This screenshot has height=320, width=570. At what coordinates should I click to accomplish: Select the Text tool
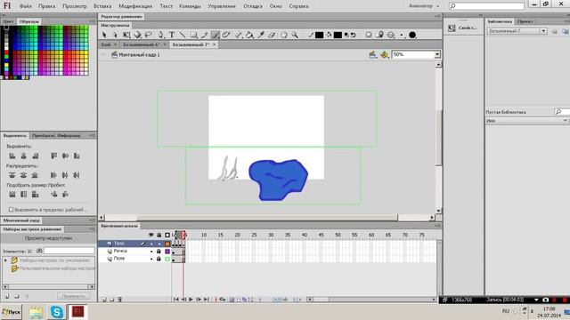click(x=172, y=35)
